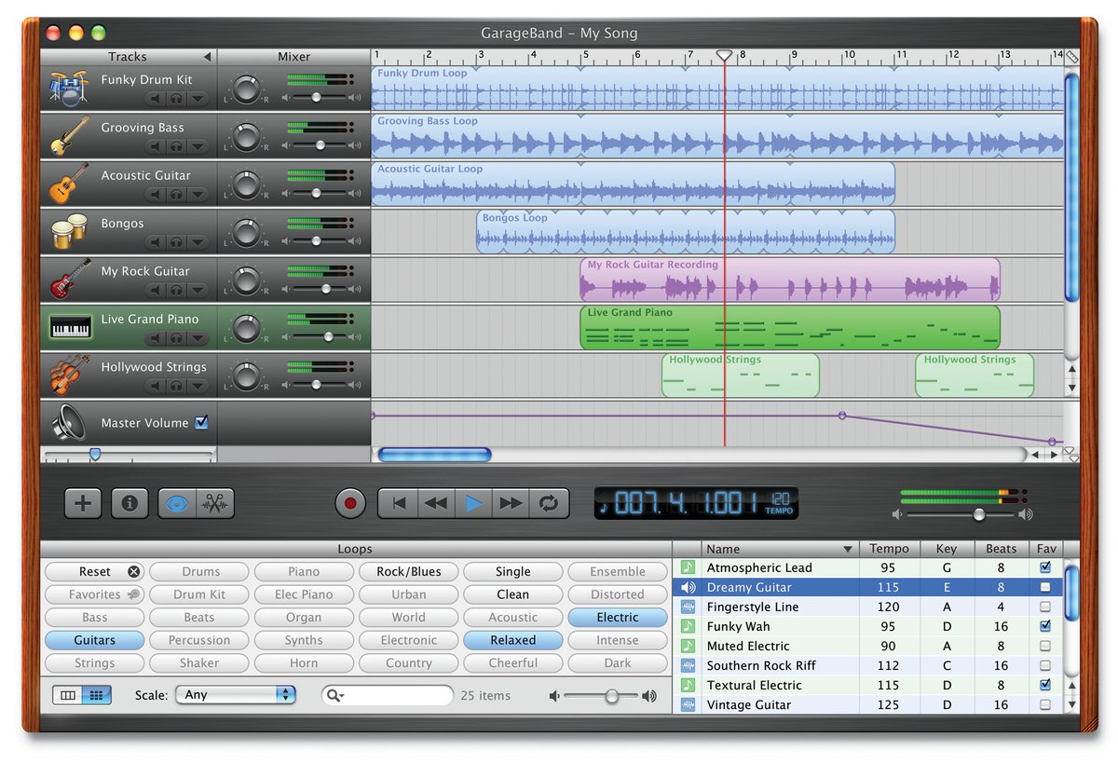
Task: Click the Beats column header
Action: tap(1002, 549)
